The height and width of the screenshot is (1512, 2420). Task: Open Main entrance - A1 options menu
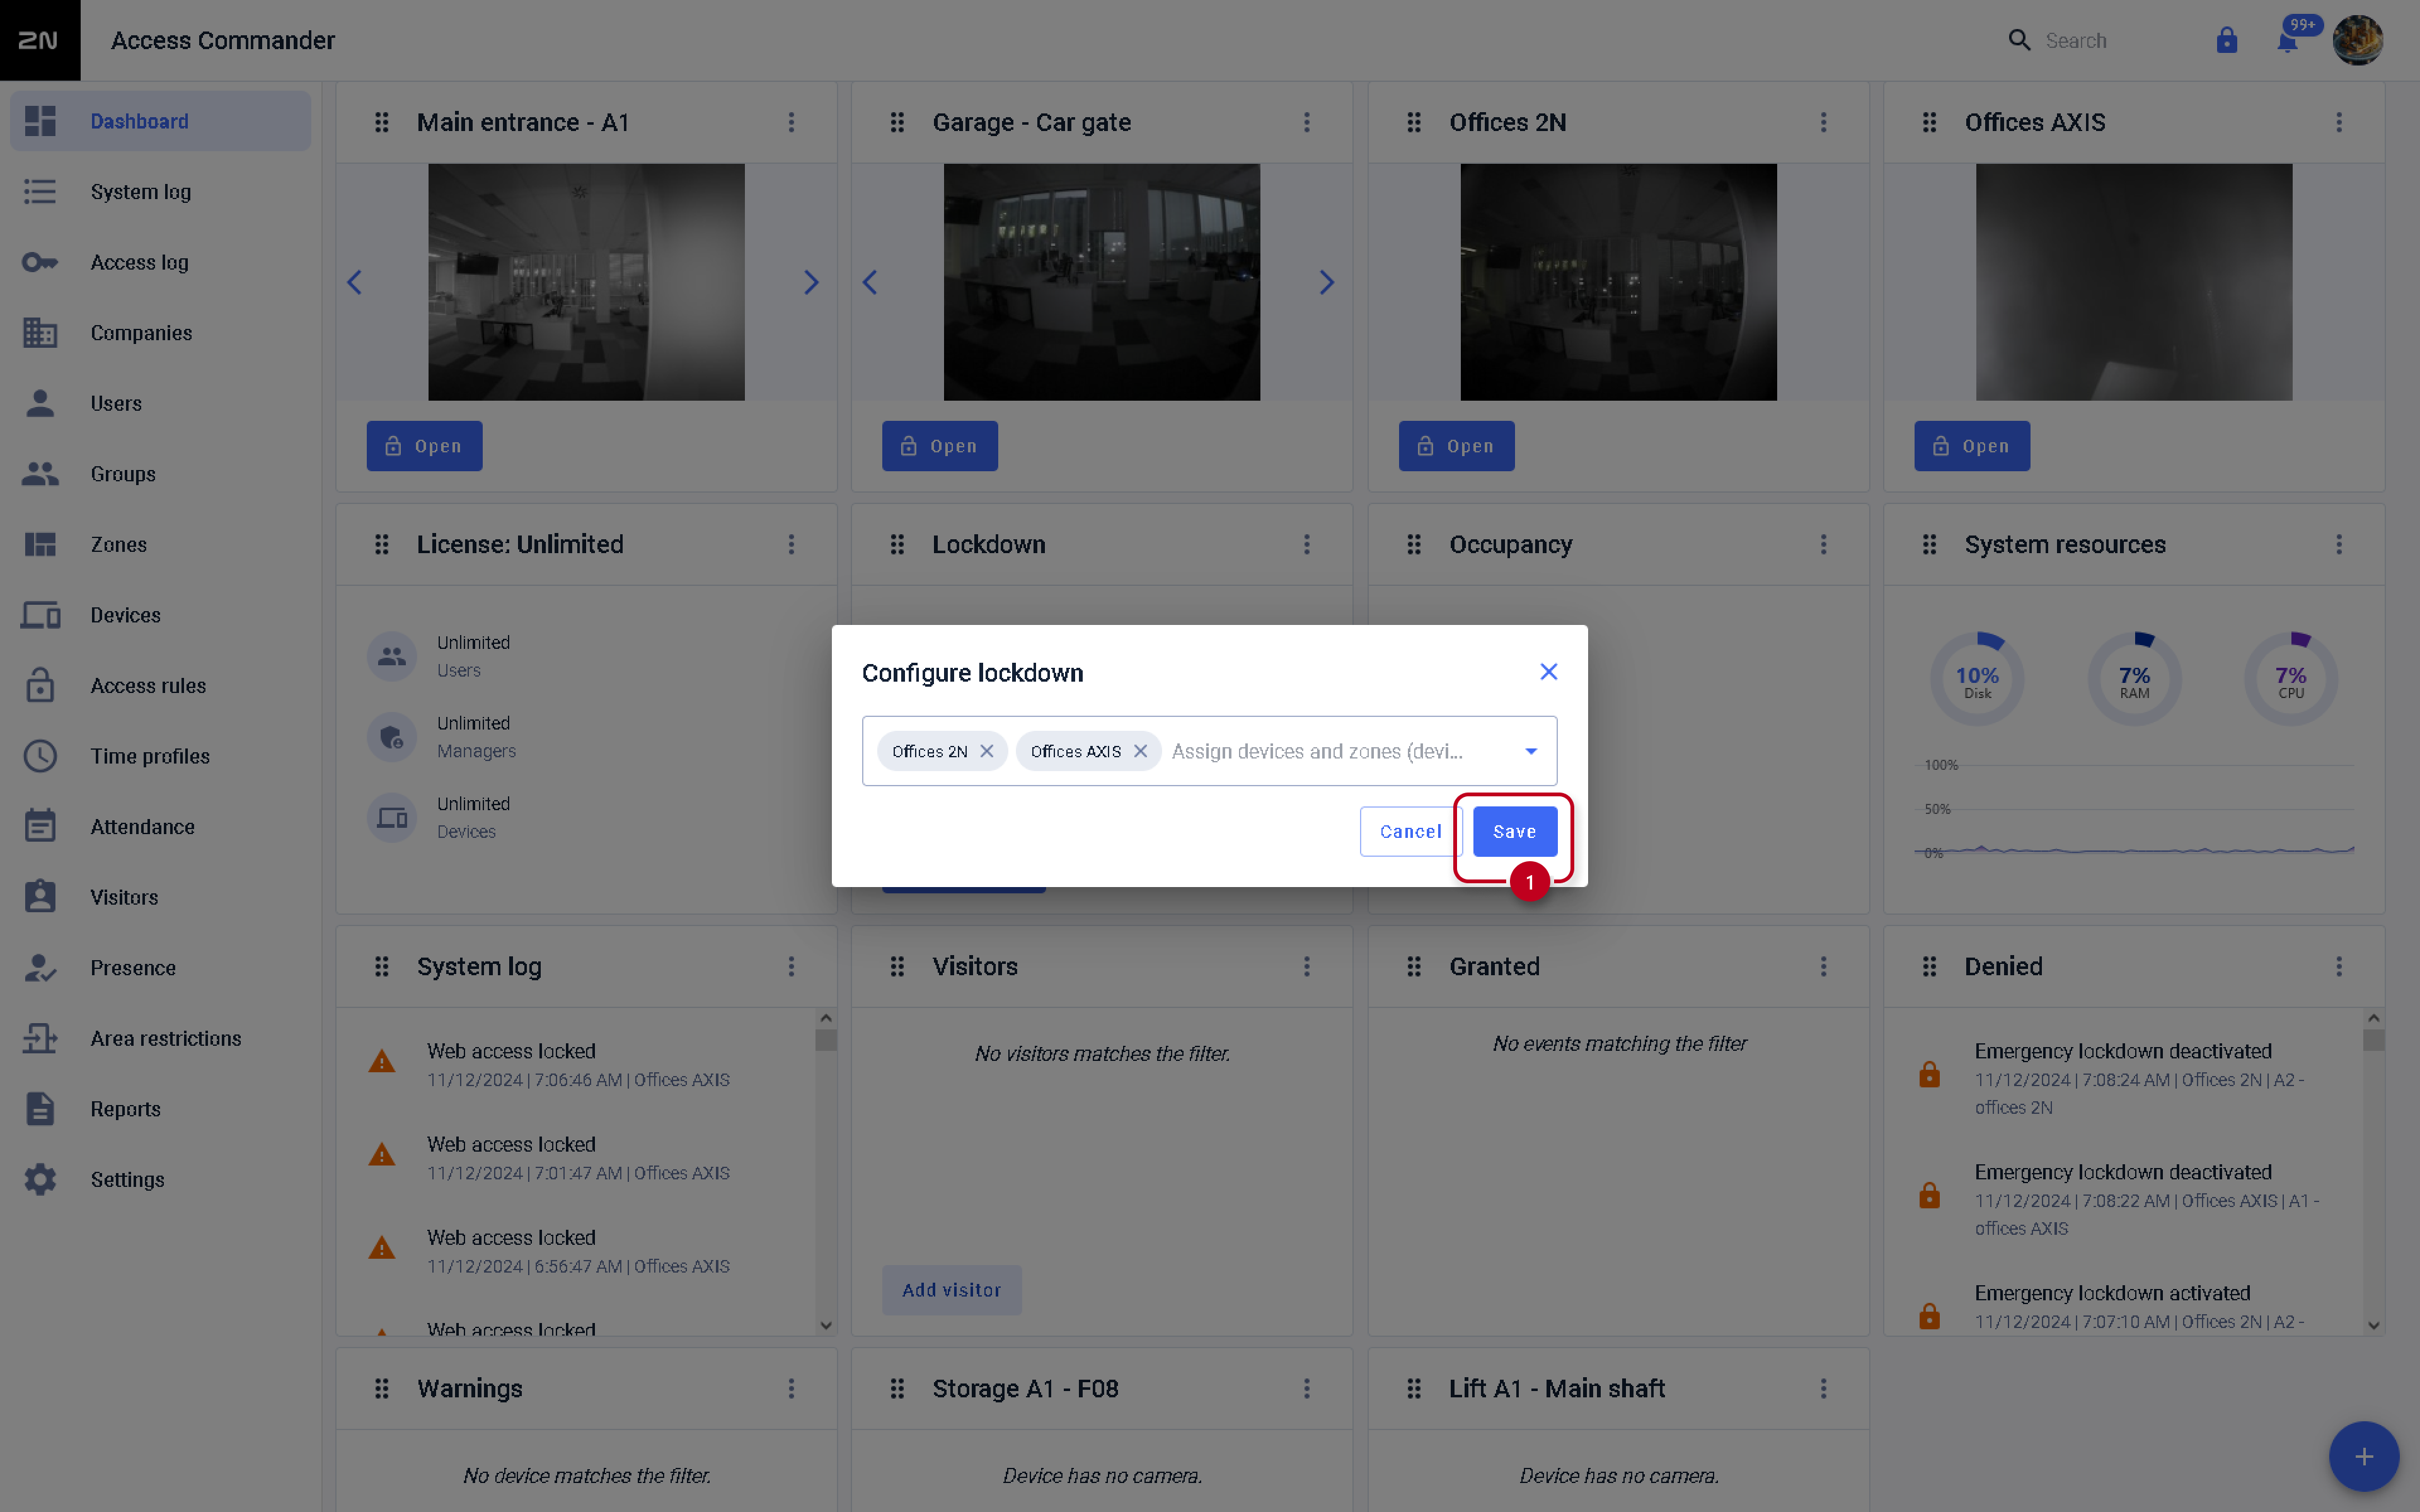(791, 122)
